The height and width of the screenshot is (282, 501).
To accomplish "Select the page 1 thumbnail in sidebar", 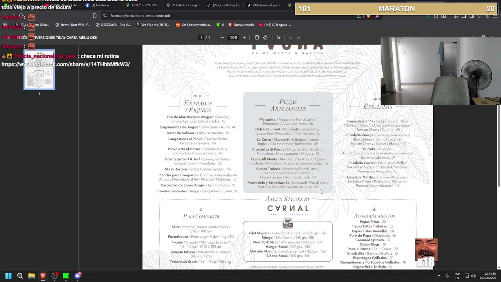I will coord(39,70).
